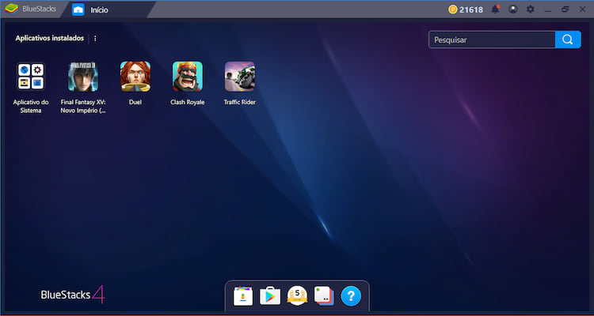Open the level 5 rewards badge icon
Viewport: 594px width, 316px height.
297,295
